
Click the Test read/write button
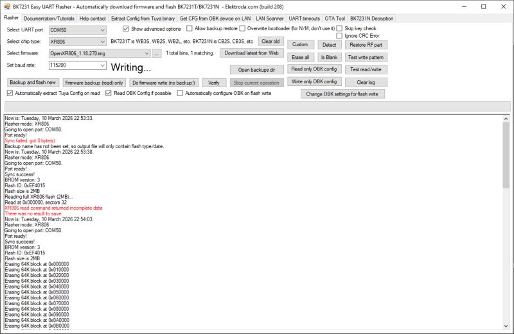click(366, 69)
